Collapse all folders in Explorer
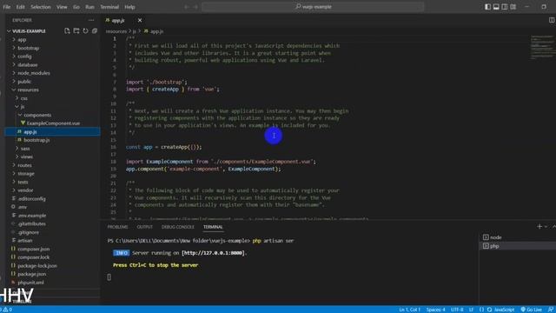The width and height of the screenshot is (556, 313). 95,31
